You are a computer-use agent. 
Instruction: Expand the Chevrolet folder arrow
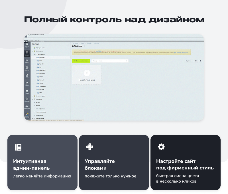coord(36,58)
